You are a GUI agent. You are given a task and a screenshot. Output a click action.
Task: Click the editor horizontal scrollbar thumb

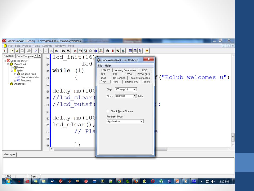pos(110,149)
